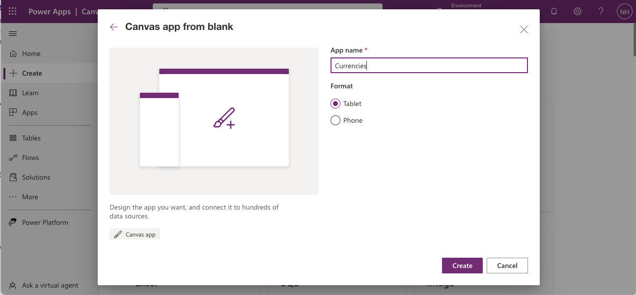Screen dimensions: 636x295
Task: Open the app launcher waffle icon
Action: [13, 11]
